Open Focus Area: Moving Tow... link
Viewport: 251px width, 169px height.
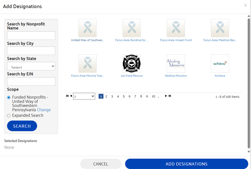point(87,76)
